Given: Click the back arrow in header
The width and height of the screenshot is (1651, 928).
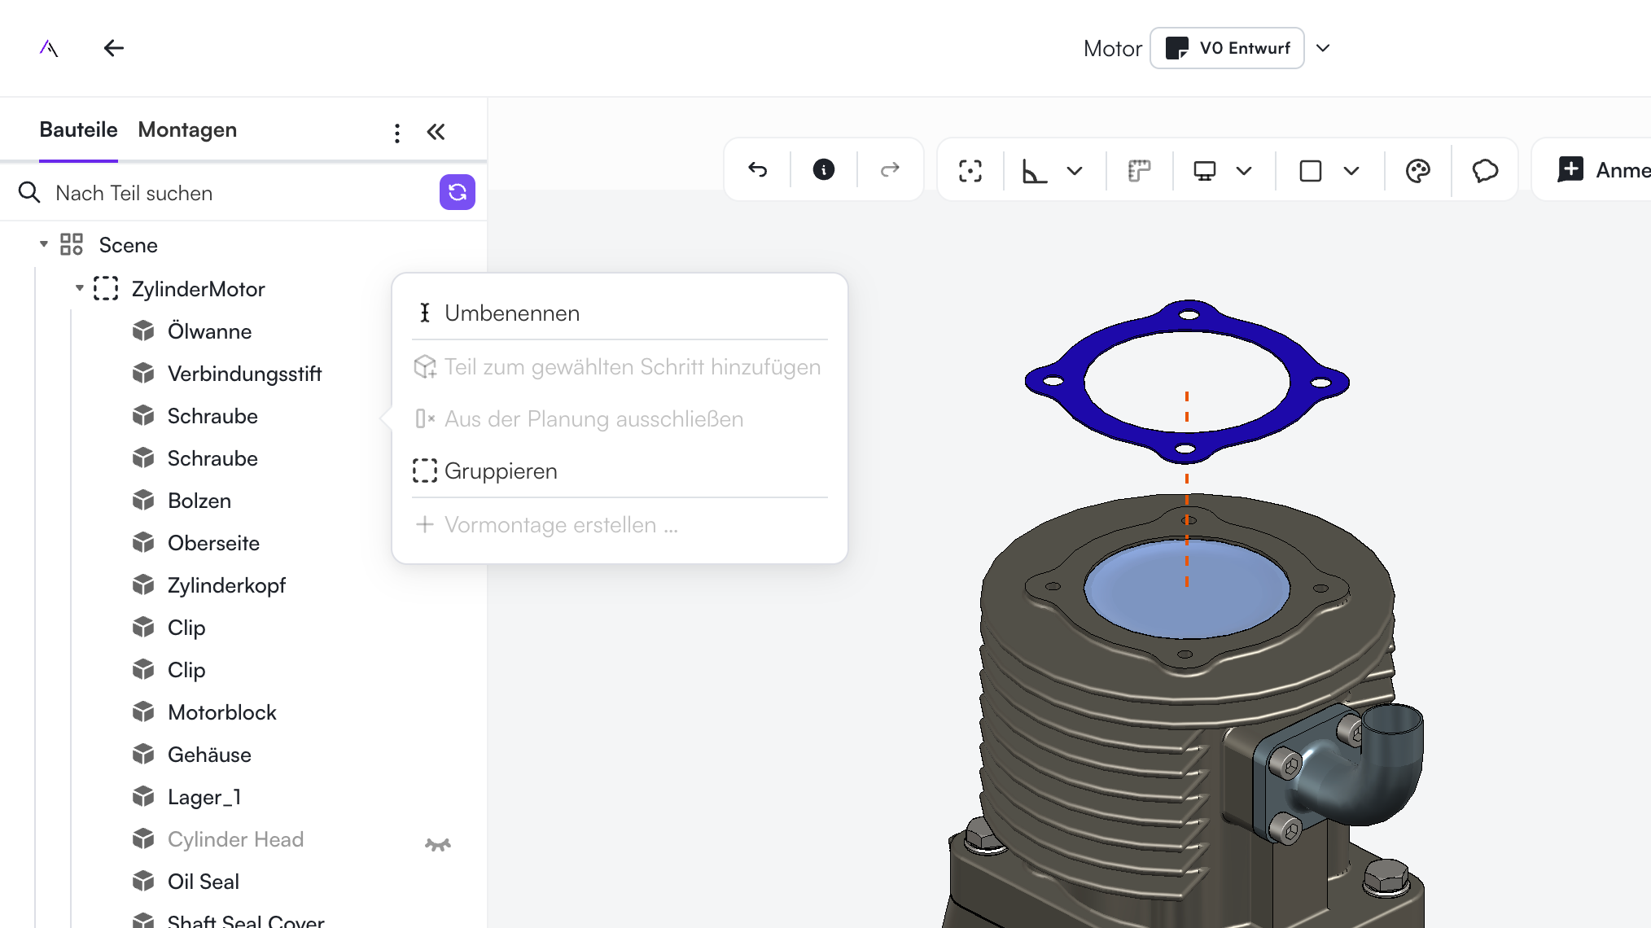Looking at the screenshot, I should [114, 48].
